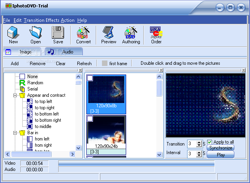Decrease the Interval seconds value
Screen dimensions: 250x183
tap(199, 155)
